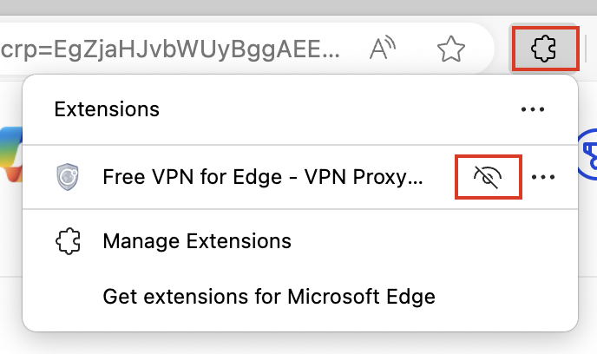This screenshot has height=354, width=597.
Task: Click the Read aloud icon in the address bar
Action: tap(383, 48)
